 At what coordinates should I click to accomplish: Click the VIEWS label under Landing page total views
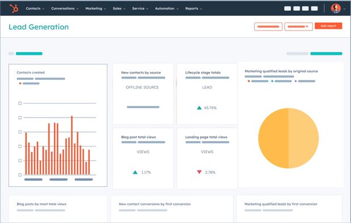tap(207, 152)
